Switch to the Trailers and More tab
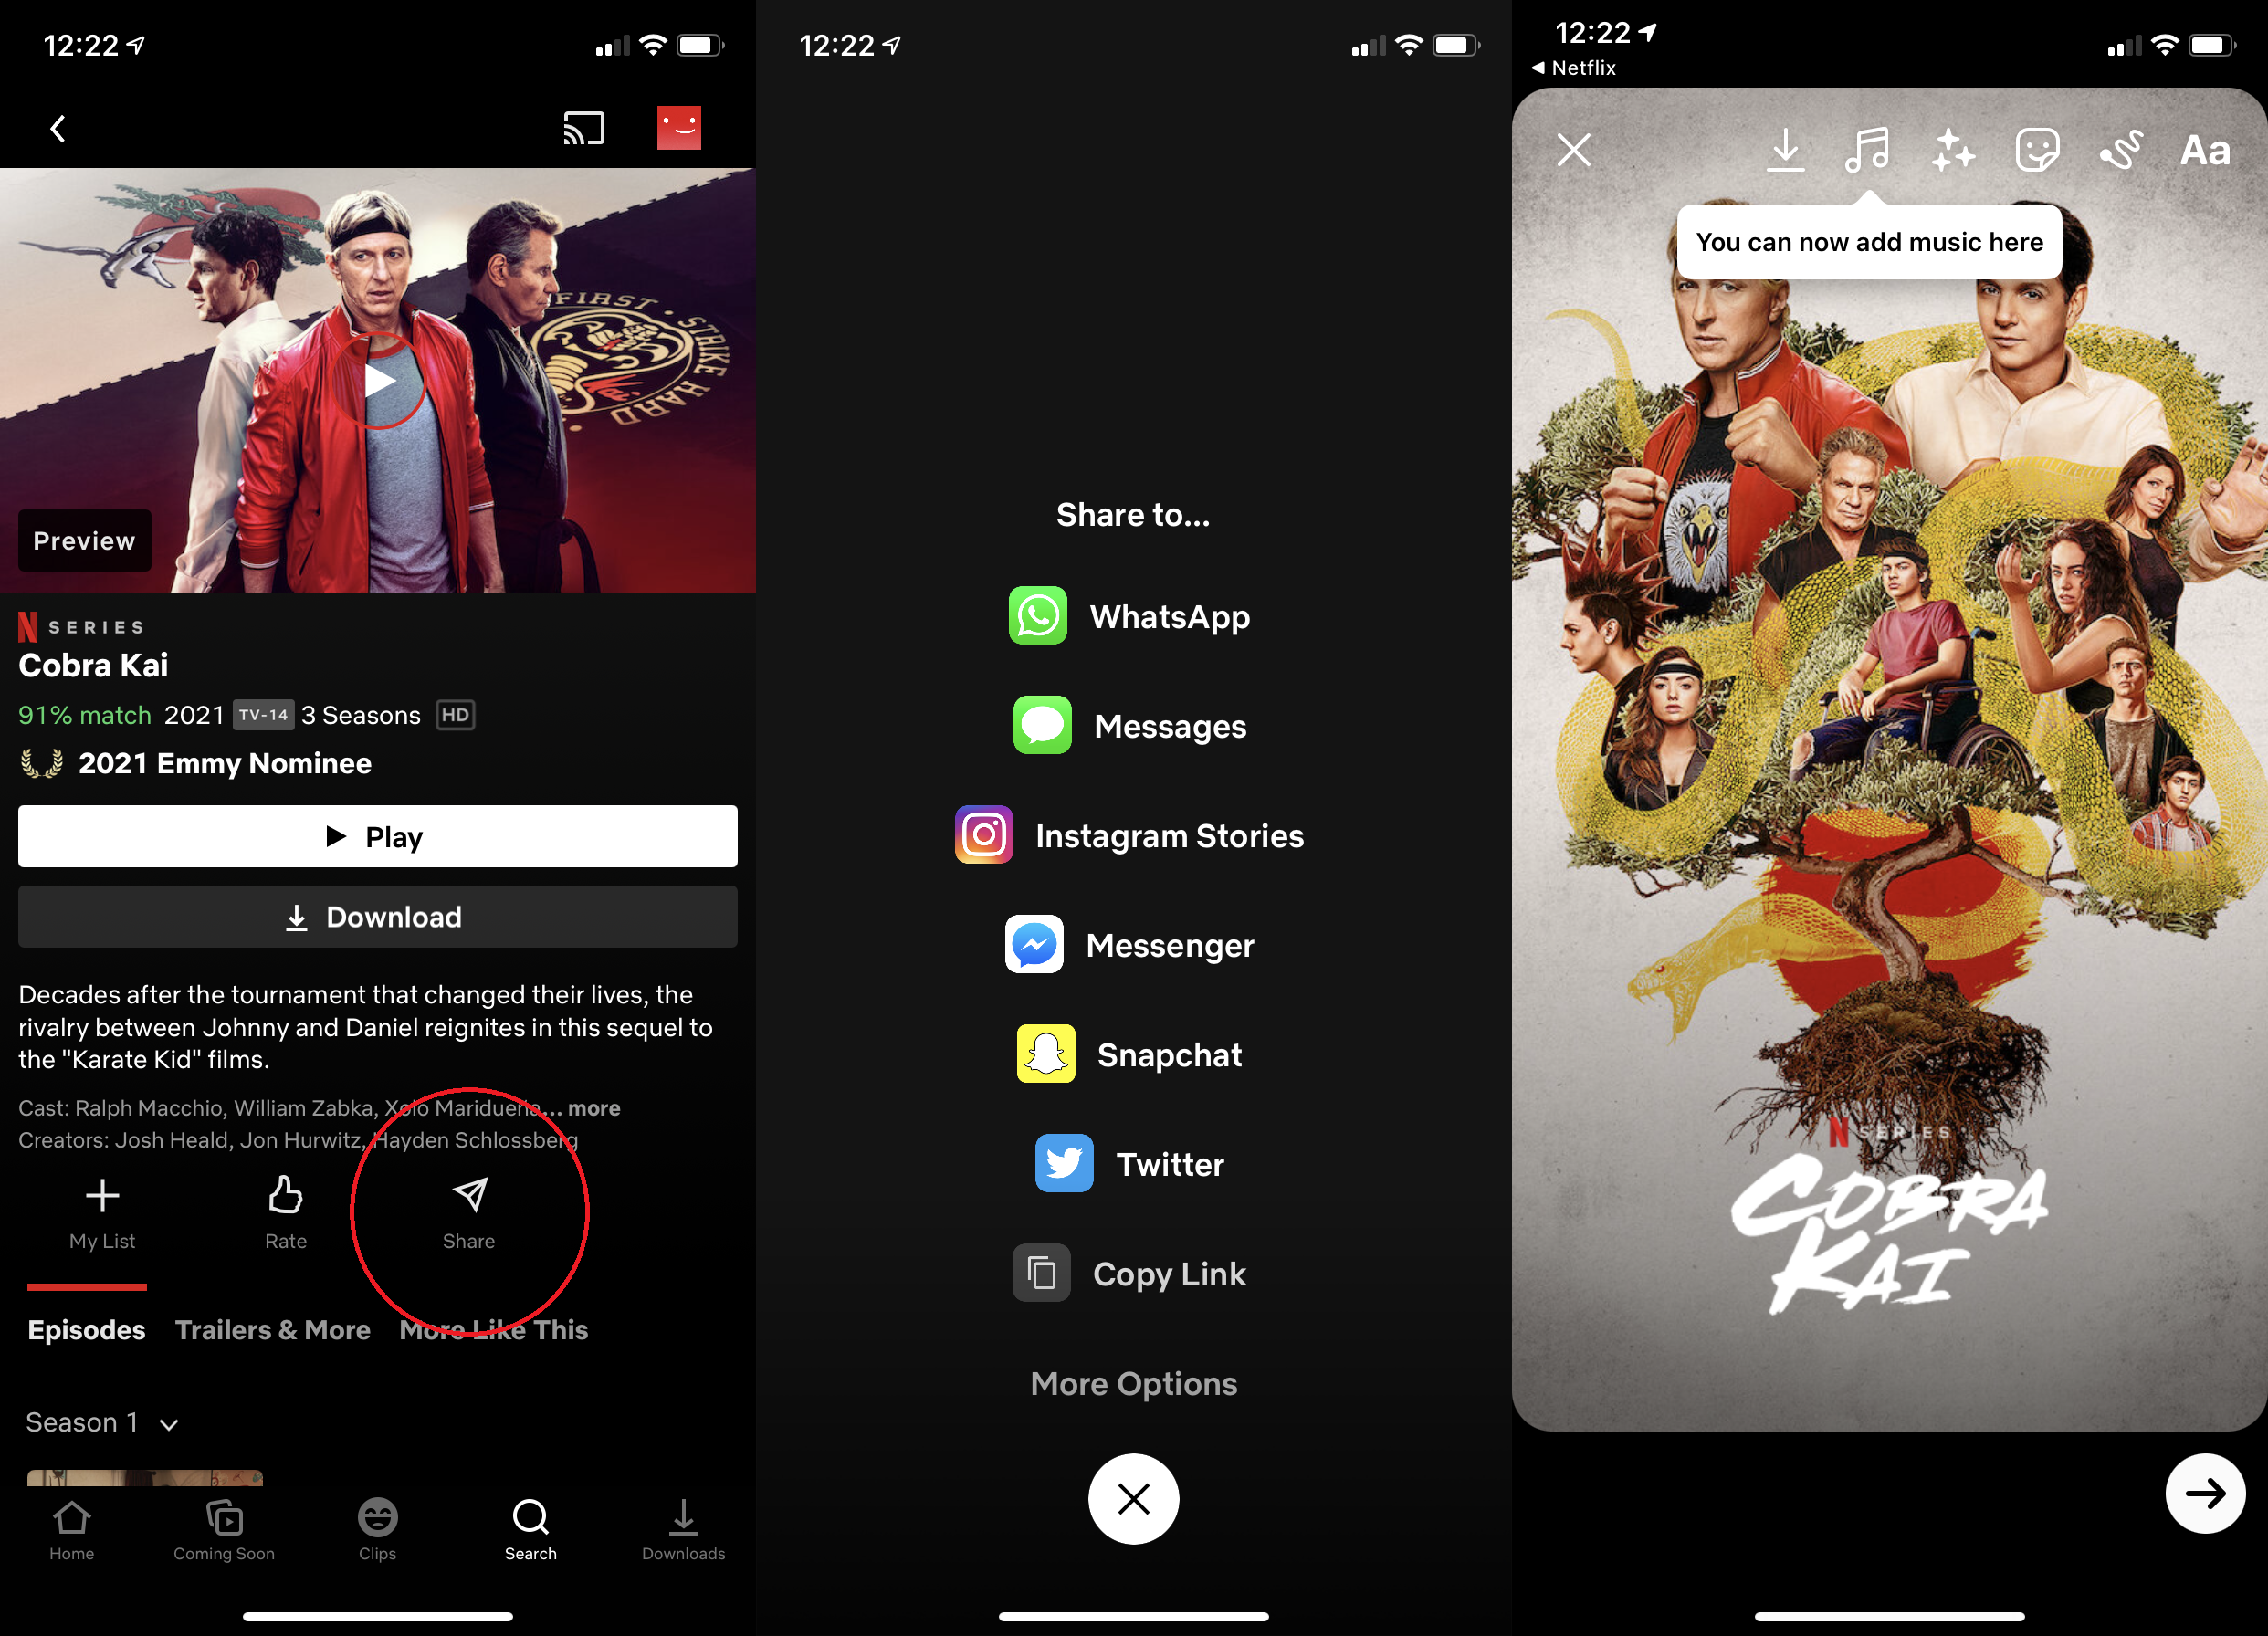2268x1636 pixels. [x=273, y=1327]
